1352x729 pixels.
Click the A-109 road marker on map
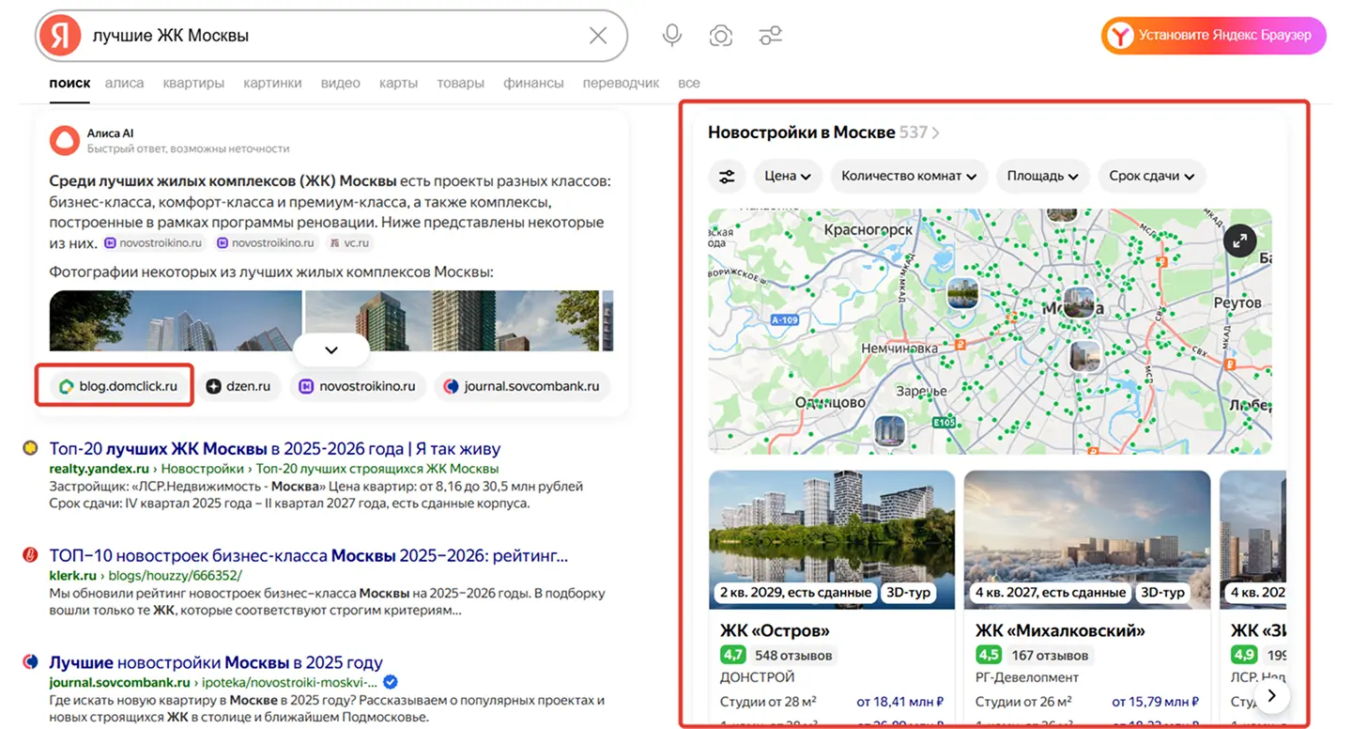784,320
